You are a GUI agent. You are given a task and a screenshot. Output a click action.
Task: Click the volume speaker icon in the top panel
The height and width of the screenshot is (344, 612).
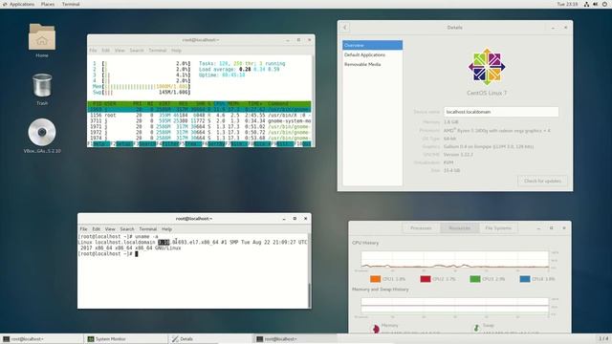[x=596, y=4]
